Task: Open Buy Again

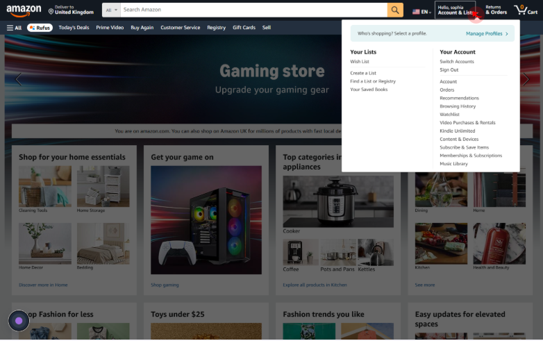Action: point(142,28)
